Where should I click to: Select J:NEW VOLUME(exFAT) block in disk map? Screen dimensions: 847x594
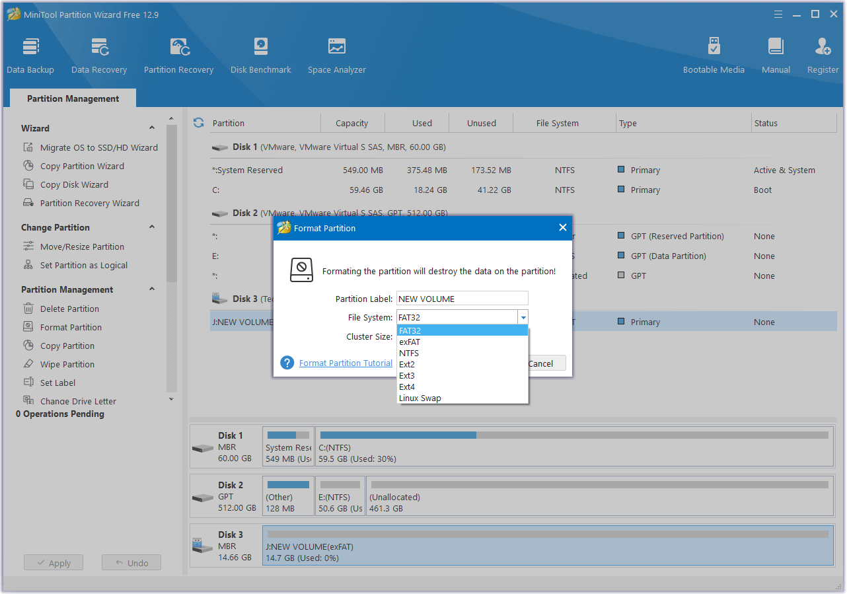pos(548,546)
